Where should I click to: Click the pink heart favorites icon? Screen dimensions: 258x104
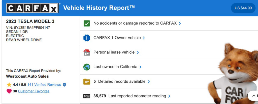[9, 91]
